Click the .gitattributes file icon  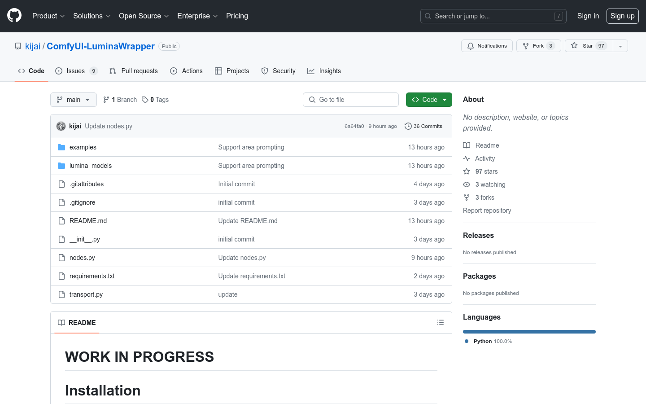tap(61, 184)
